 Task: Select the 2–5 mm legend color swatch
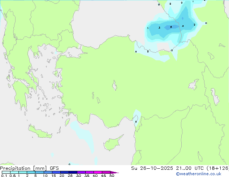coord(31,172)
